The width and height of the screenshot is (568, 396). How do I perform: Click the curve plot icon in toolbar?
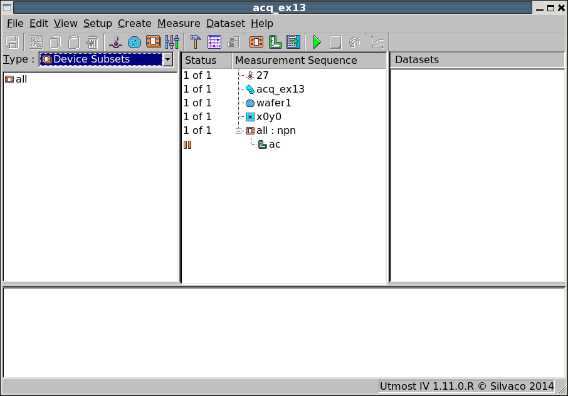(377, 43)
